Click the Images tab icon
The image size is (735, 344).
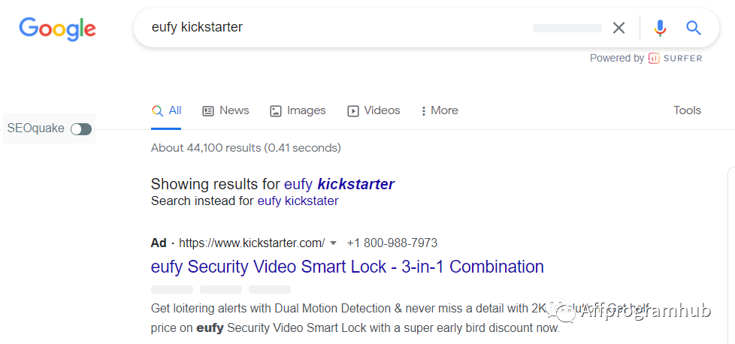tap(276, 111)
